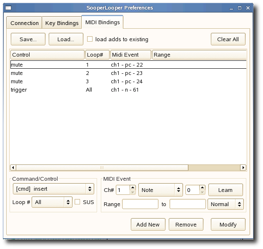Image resolution: width=263 pixels, height=249 pixels.
Task: Click the left arrow of horizontal scrollbar
Action: [x=13, y=167]
